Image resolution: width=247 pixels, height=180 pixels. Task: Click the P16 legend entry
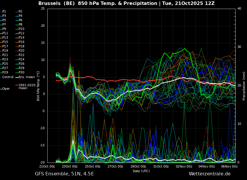click(22, 42)
